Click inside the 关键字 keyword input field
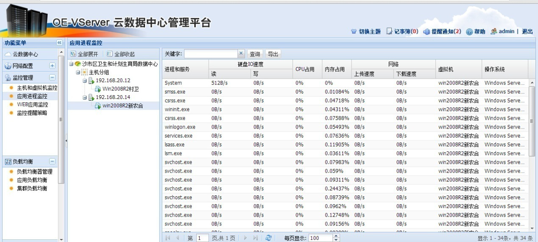Image resolution: width=538 pixels, height=242 pixels. (x=210, y=54)
